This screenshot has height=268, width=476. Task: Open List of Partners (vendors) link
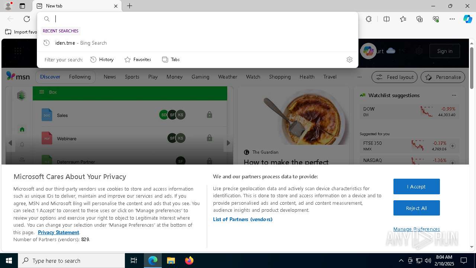pos(242,219)
